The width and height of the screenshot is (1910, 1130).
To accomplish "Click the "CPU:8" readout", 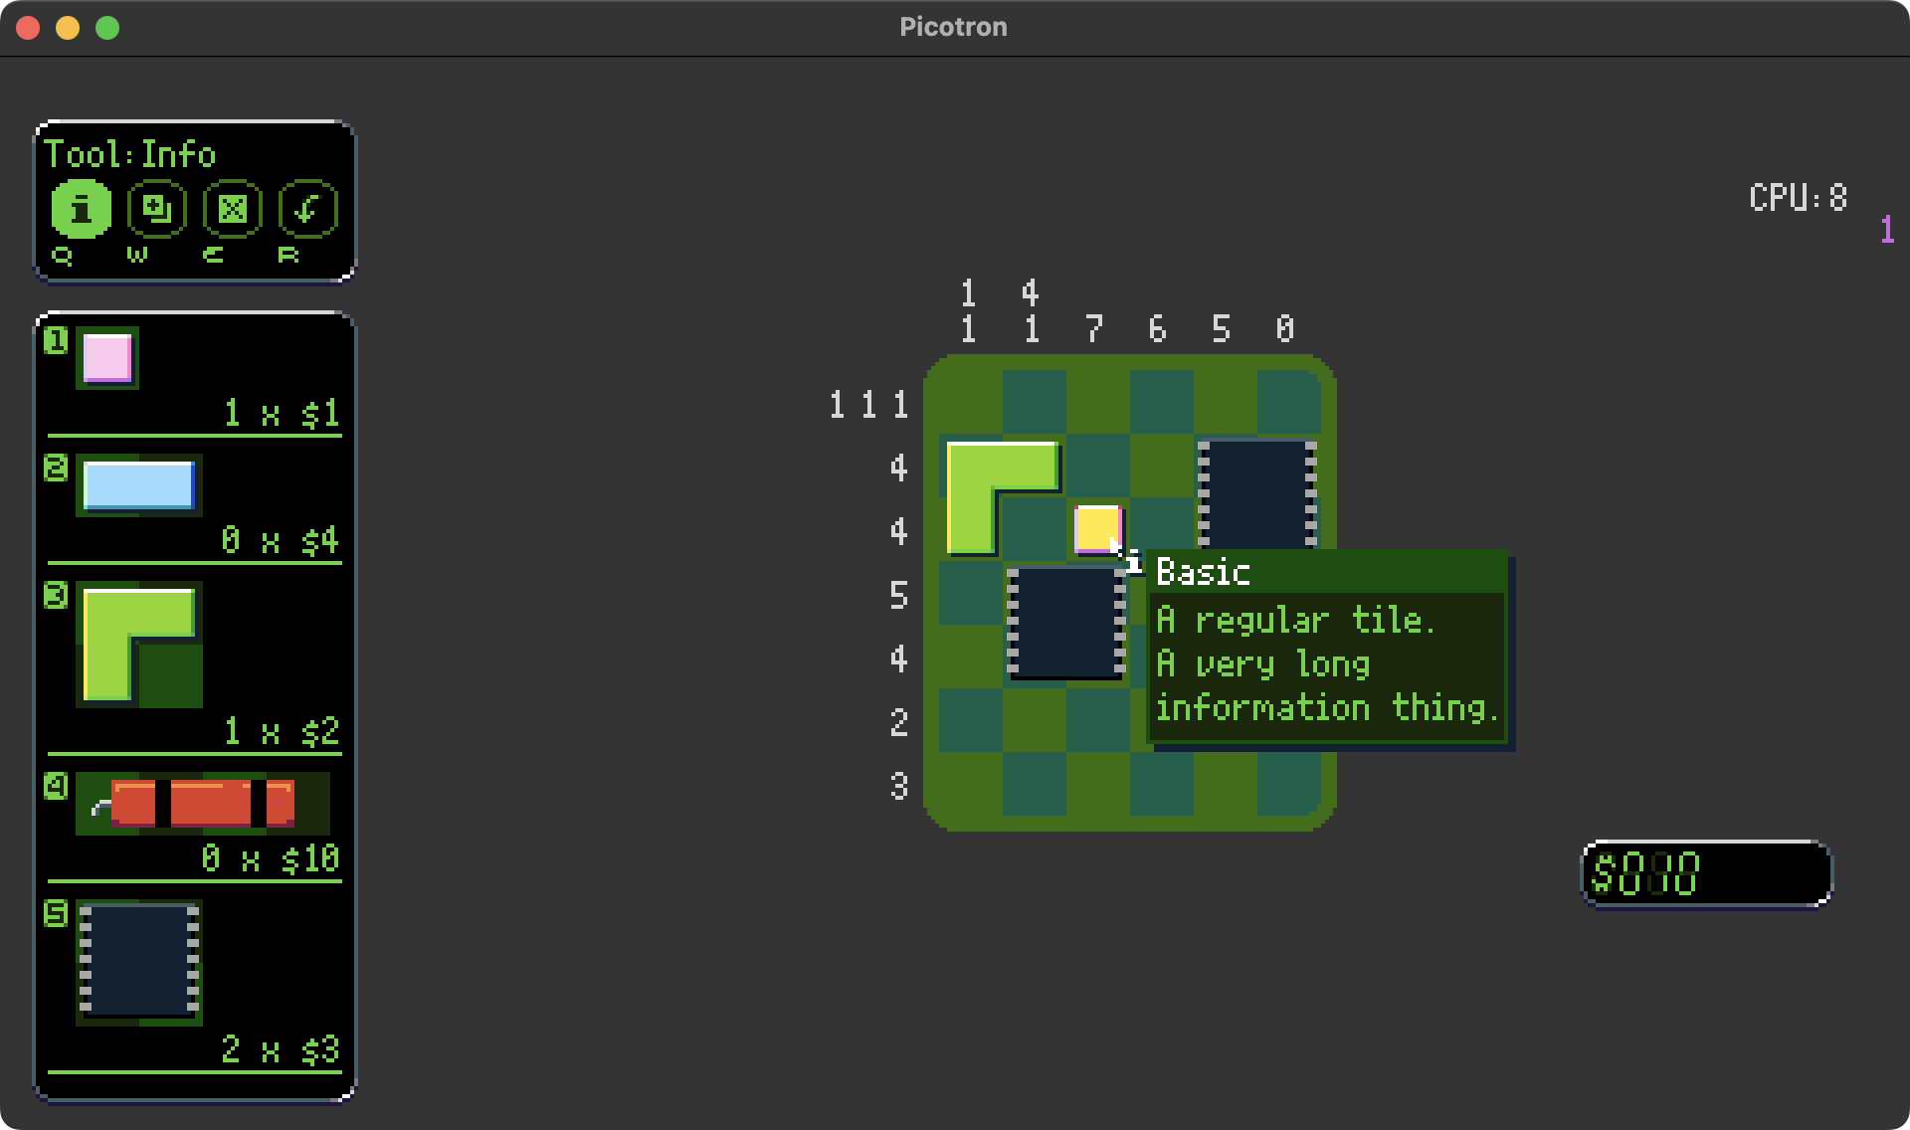I will (x=1798, y=197).
